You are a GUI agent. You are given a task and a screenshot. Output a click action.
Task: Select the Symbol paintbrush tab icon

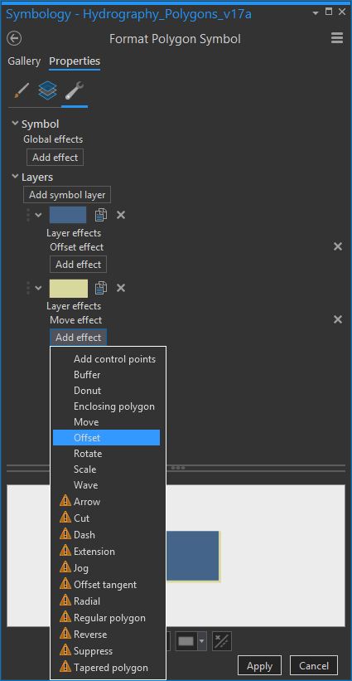(22, 90)
